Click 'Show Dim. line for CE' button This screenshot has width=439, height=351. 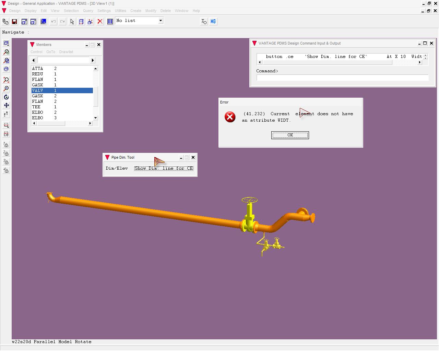[164, 168]
